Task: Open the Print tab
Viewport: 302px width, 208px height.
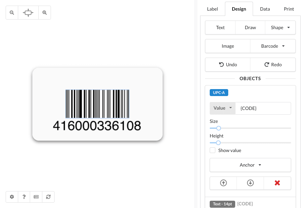Action: tap(288, 9)
